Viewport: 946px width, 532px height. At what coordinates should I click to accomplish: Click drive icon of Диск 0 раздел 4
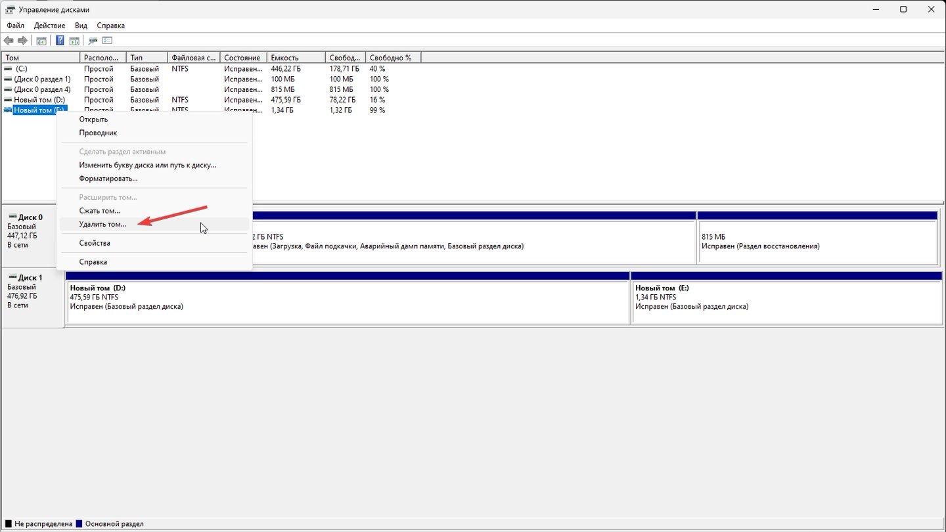click(x=8, y=89)
